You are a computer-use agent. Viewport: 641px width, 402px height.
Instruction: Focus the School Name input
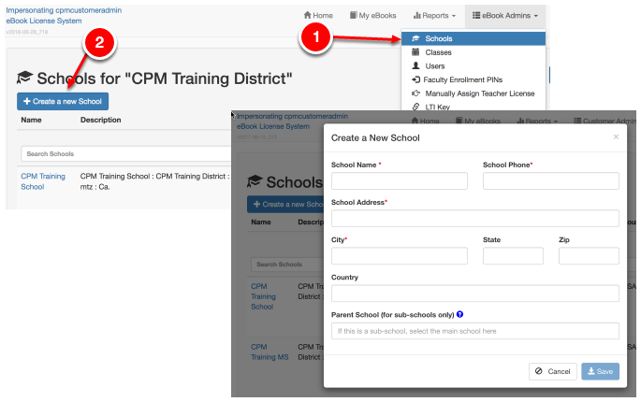[x=400, y=180]
